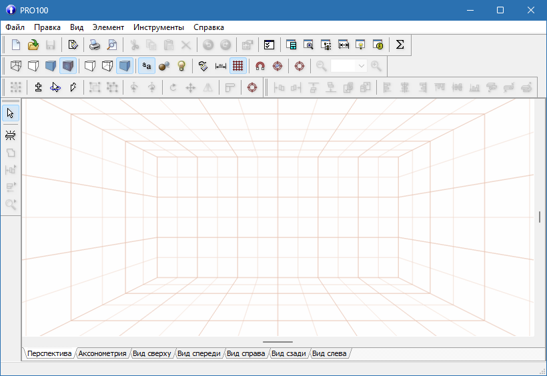The height and width of the screenshot is (376, 547).
Task: Create a new project with blank page icon
Action: [16, 45]
